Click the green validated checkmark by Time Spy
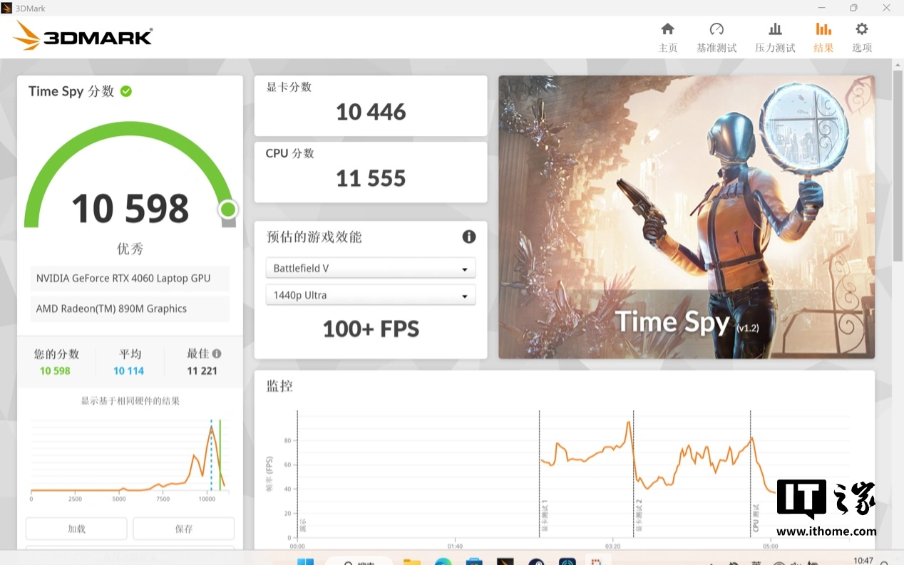Screen dimensions: 904x565 click(x=126, y=91)
